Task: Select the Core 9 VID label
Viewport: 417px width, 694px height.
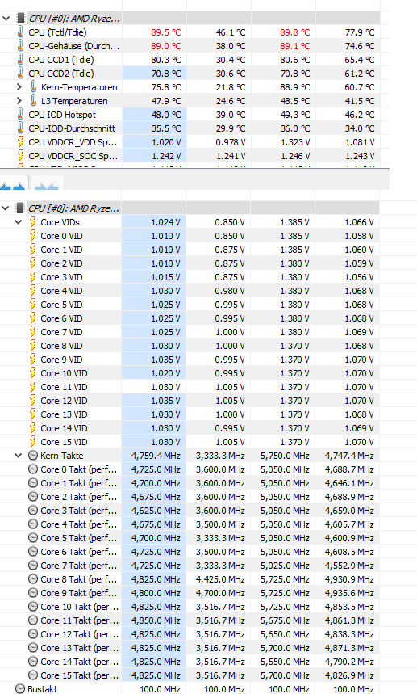Action: pos(61,360)
